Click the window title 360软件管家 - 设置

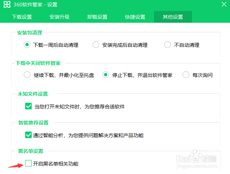35,5
